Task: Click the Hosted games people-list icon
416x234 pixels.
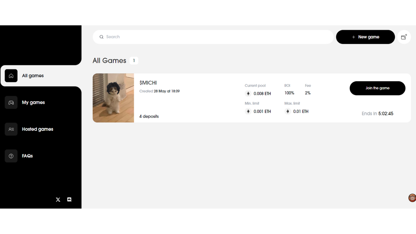Action: pos(11,129)
